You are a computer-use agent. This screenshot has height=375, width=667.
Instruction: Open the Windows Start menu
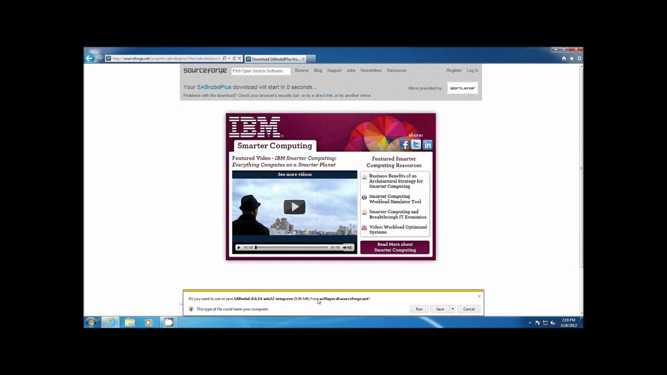(x=91, y=322)
